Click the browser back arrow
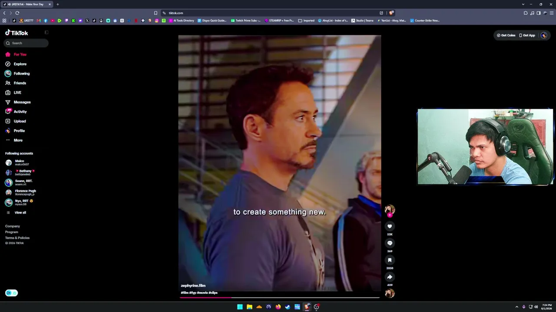The image size is (556, 312). pyautogui.click(x=4, y=13)
